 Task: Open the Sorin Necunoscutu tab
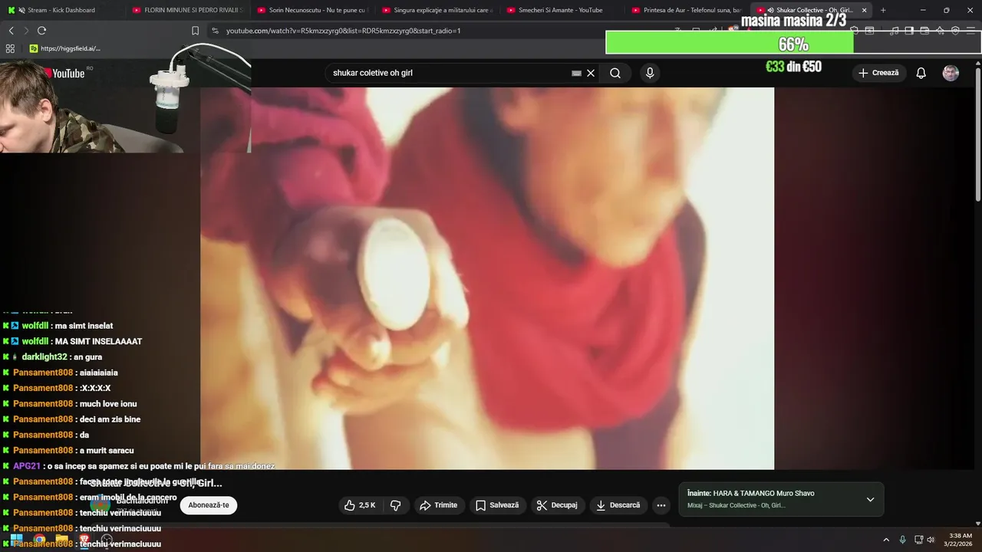click(311, 10)
